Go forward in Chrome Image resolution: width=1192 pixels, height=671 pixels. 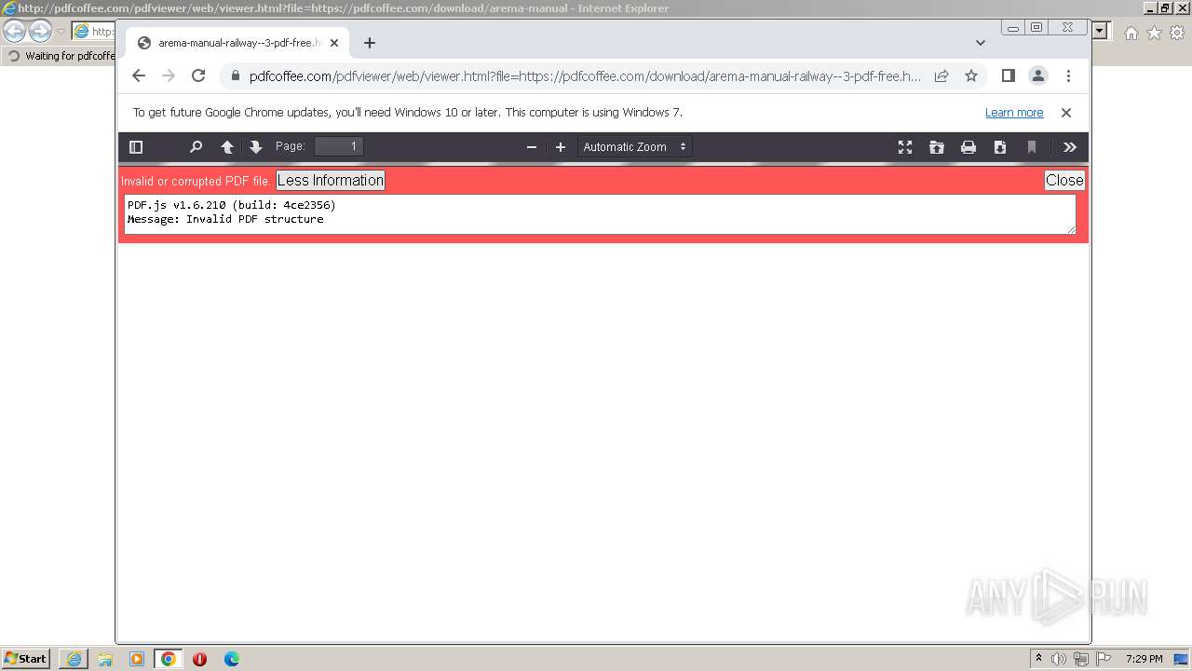pos(169,76)
